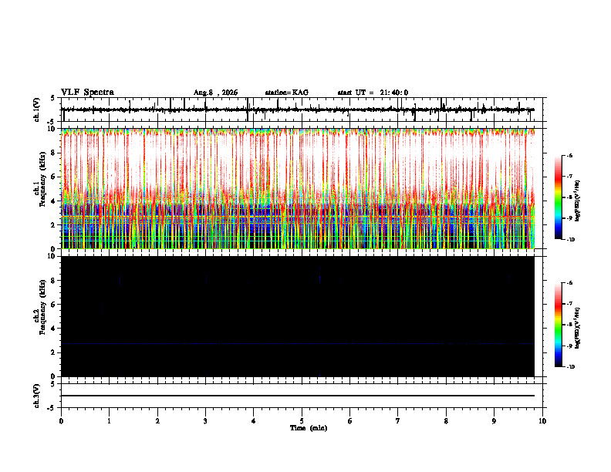Click the VLF Spectra title text
Viewport: 611px width, 472px height.
87,93
